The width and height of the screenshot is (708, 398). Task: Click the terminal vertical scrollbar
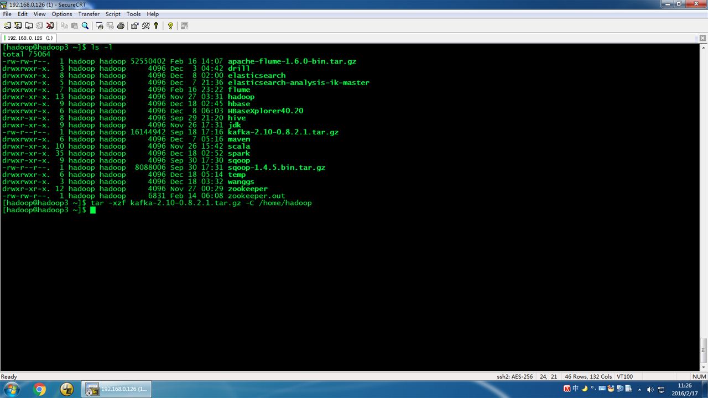coord(704,207)
